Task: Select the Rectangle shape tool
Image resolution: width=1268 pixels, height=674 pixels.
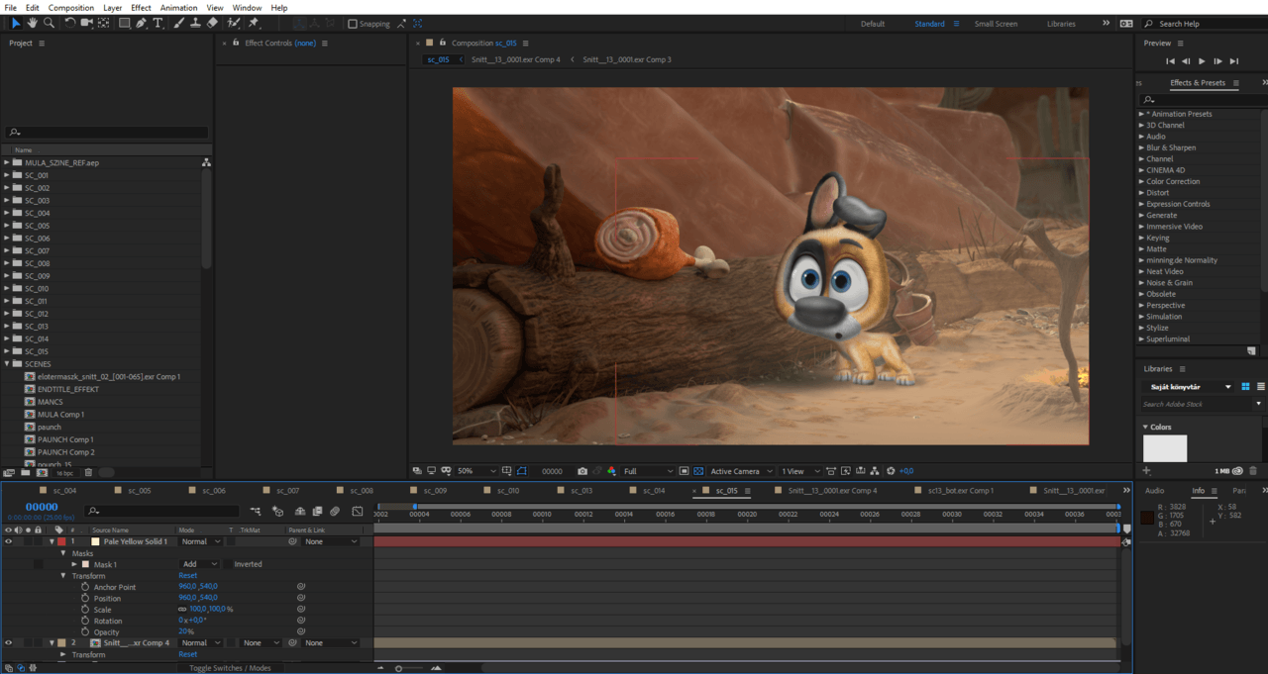Action: 125,23
